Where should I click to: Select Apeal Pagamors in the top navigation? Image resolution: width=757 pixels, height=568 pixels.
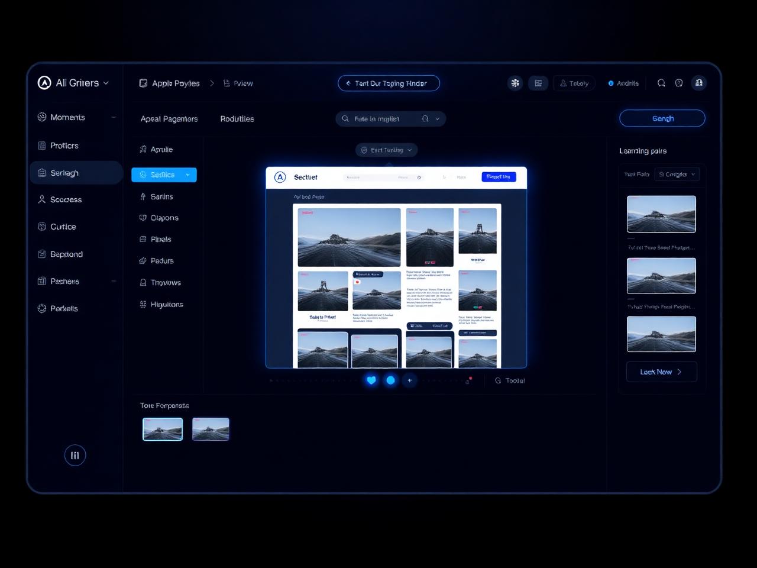(169, 119)
